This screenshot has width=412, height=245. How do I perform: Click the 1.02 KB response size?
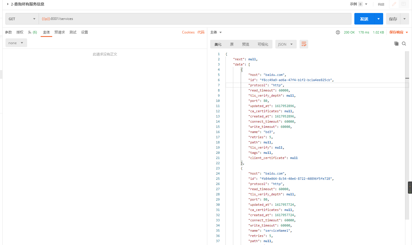(378, 32)
